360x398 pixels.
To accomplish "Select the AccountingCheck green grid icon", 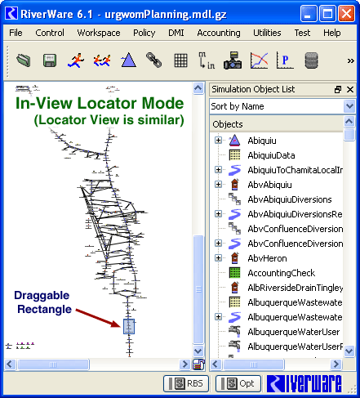I will 234,273.
